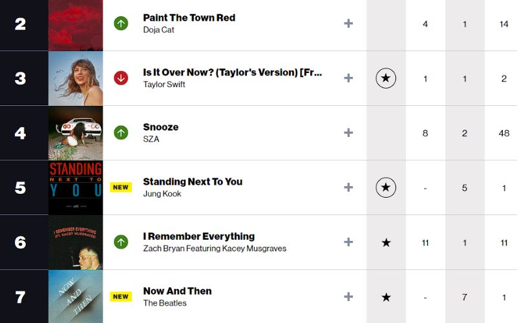Screen dimensions: 517x323
Task: Click circled star award icon for Taylor Swift song
Action: pos(386,78)
